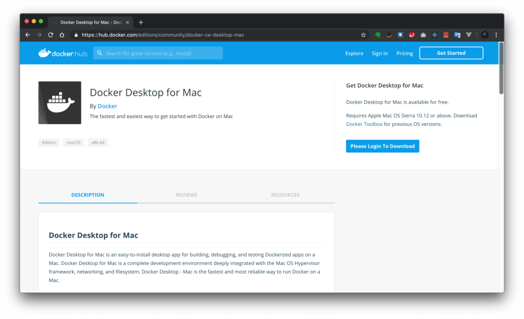The width and height of the screenshot is (524, 319).
Task: Open the Chrome profile avatar
Action: click(x=485, y=35)
